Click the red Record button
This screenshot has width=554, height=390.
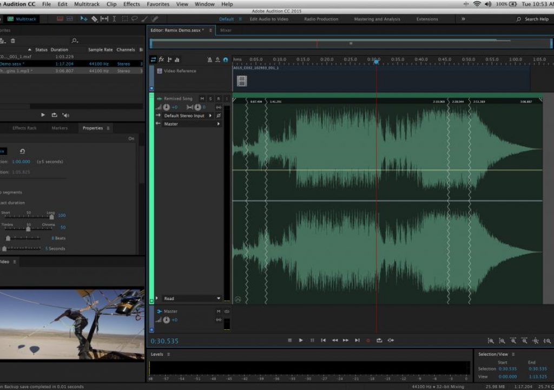coord(368,341)
